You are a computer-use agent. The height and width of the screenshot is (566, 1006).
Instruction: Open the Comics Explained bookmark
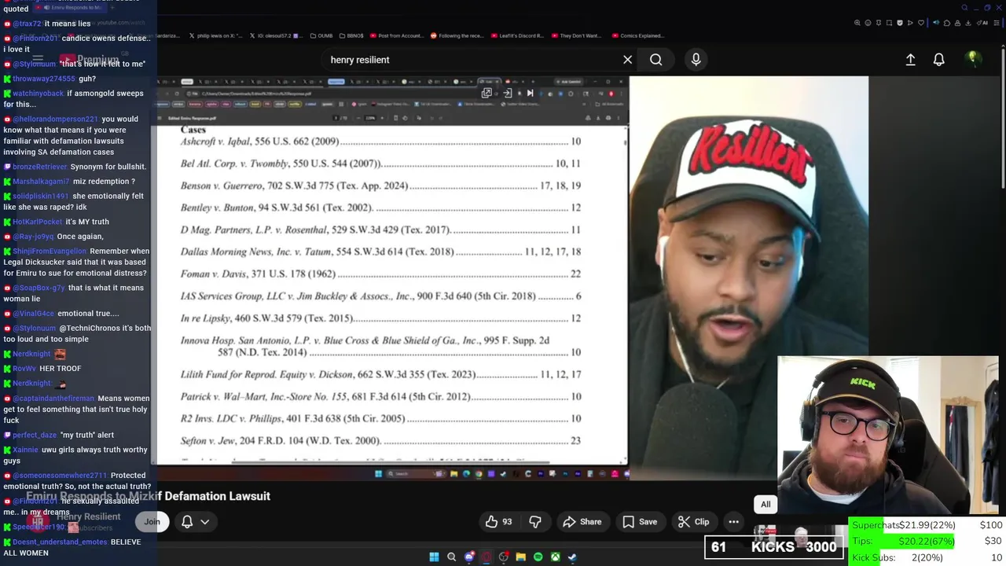637,35
